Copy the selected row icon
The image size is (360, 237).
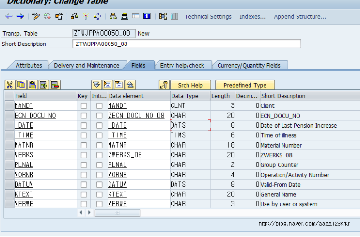[x=21, y=85]
